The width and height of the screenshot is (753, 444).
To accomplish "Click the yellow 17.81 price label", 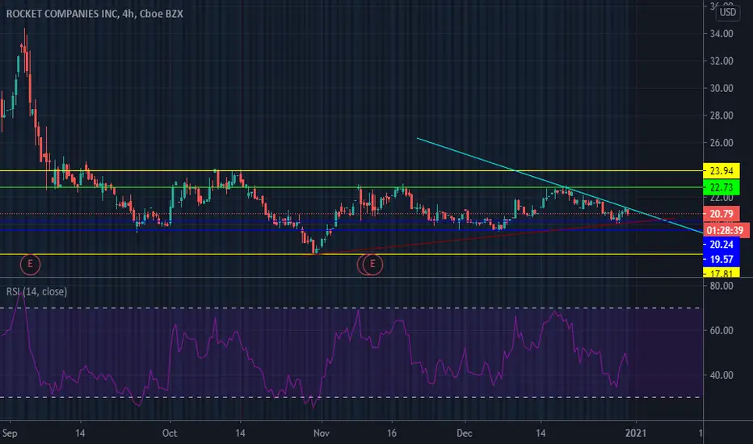I will [x=721, y=274].
